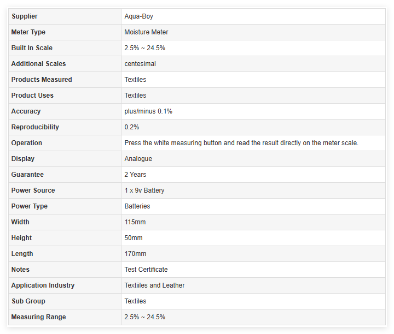Click the operation instruction text

(241, 143)
